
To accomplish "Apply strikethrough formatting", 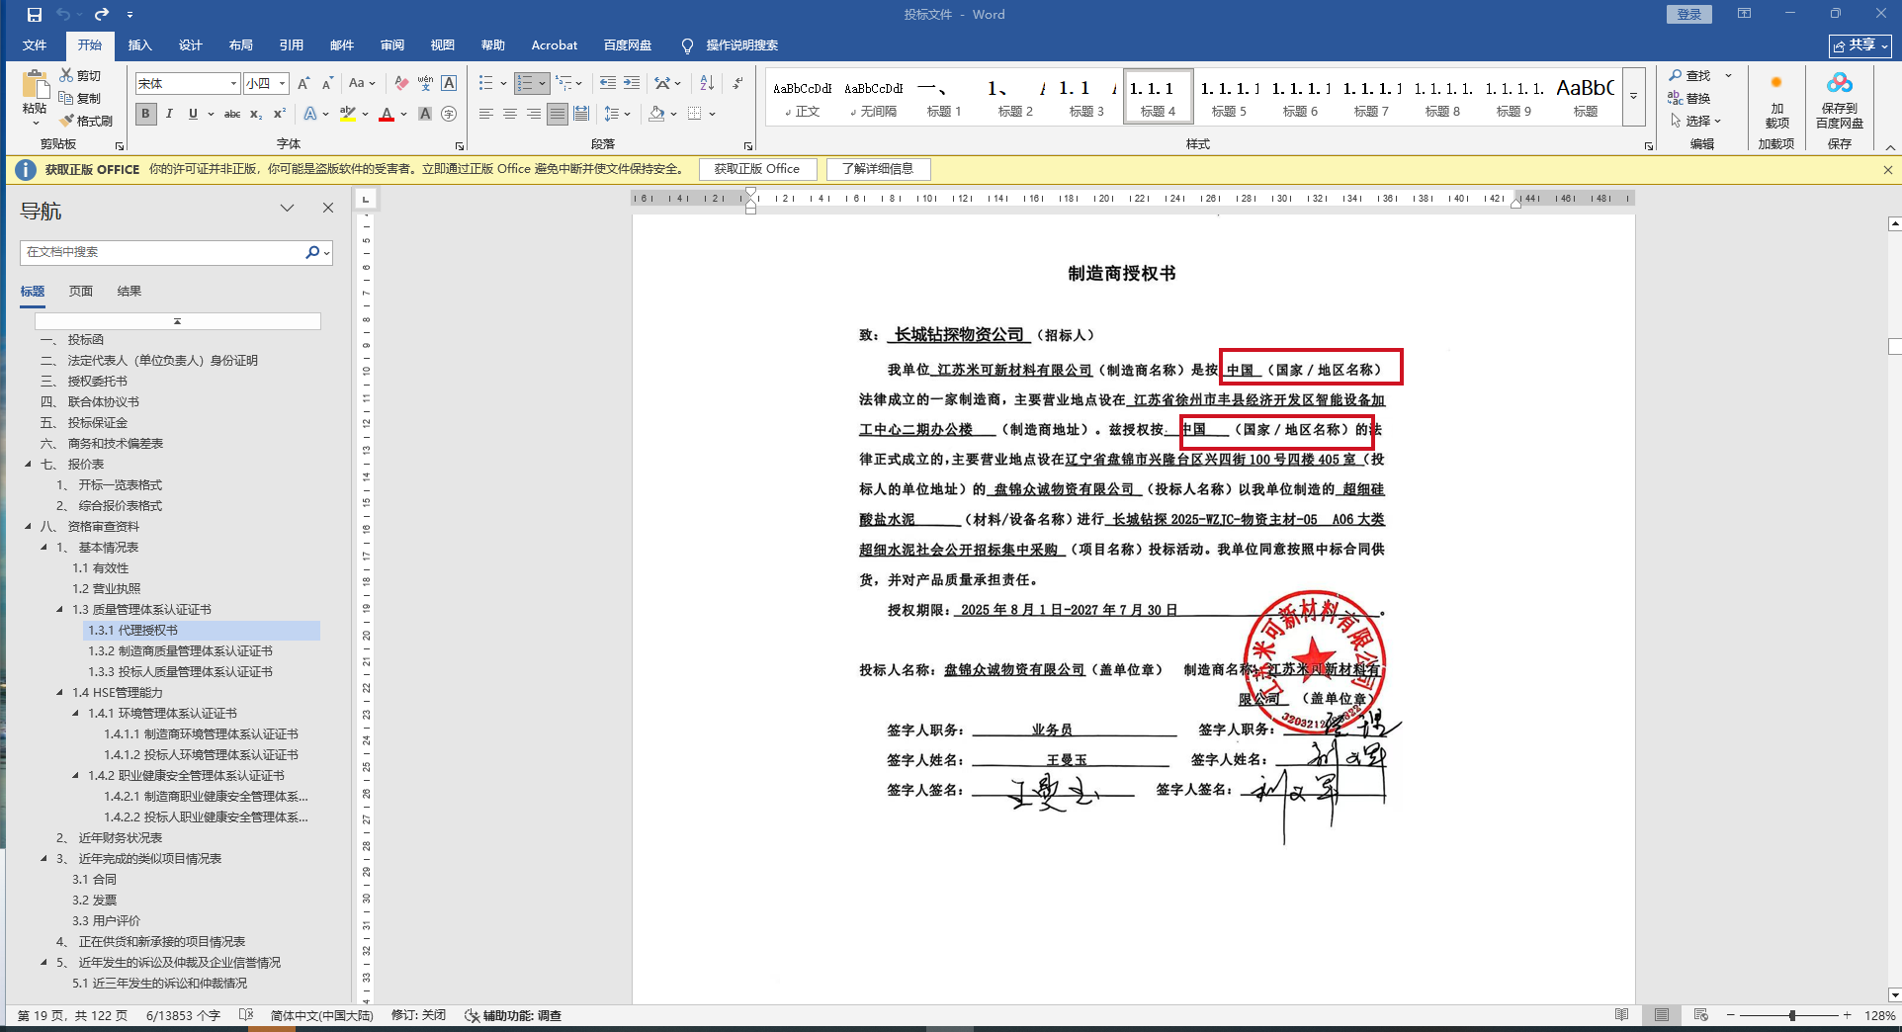I will (232, 115).
